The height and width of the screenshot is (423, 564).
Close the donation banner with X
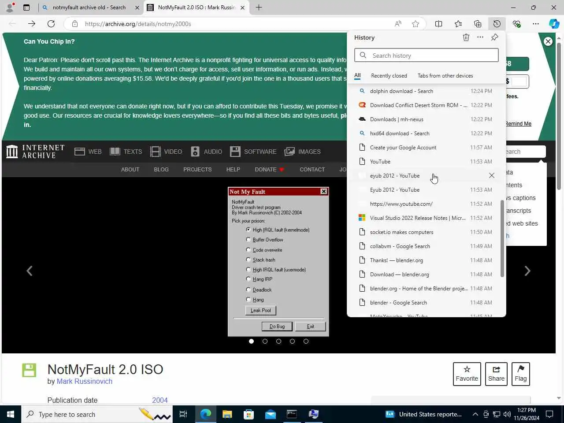click(x=548, y=41)
